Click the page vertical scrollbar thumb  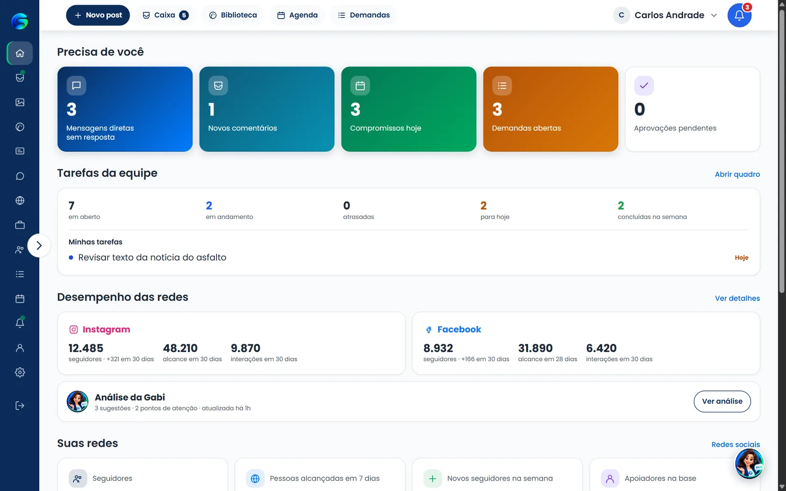[782, 152]
